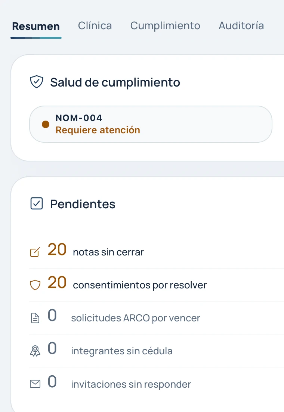Click the shield check icon beside Salud de cumplimiento

37,82
